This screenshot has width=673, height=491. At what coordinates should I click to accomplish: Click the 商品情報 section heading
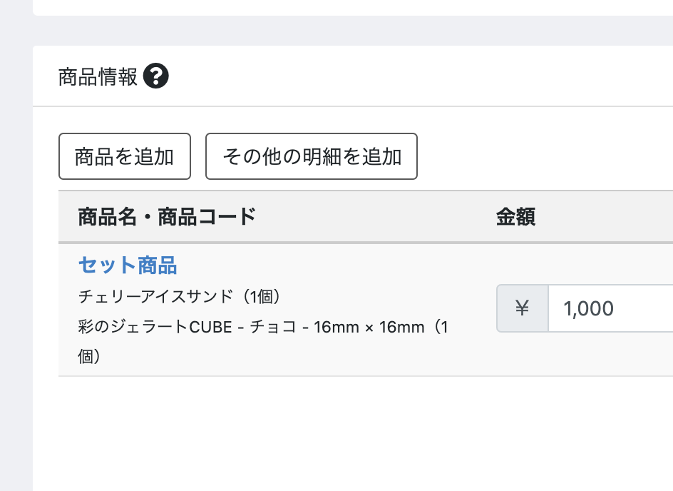click(98, 77)
